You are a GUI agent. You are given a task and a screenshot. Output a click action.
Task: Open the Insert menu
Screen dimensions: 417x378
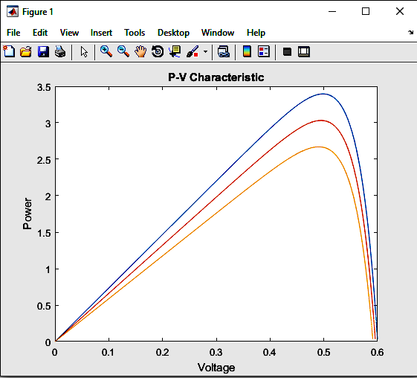click(x=101, y=33)
